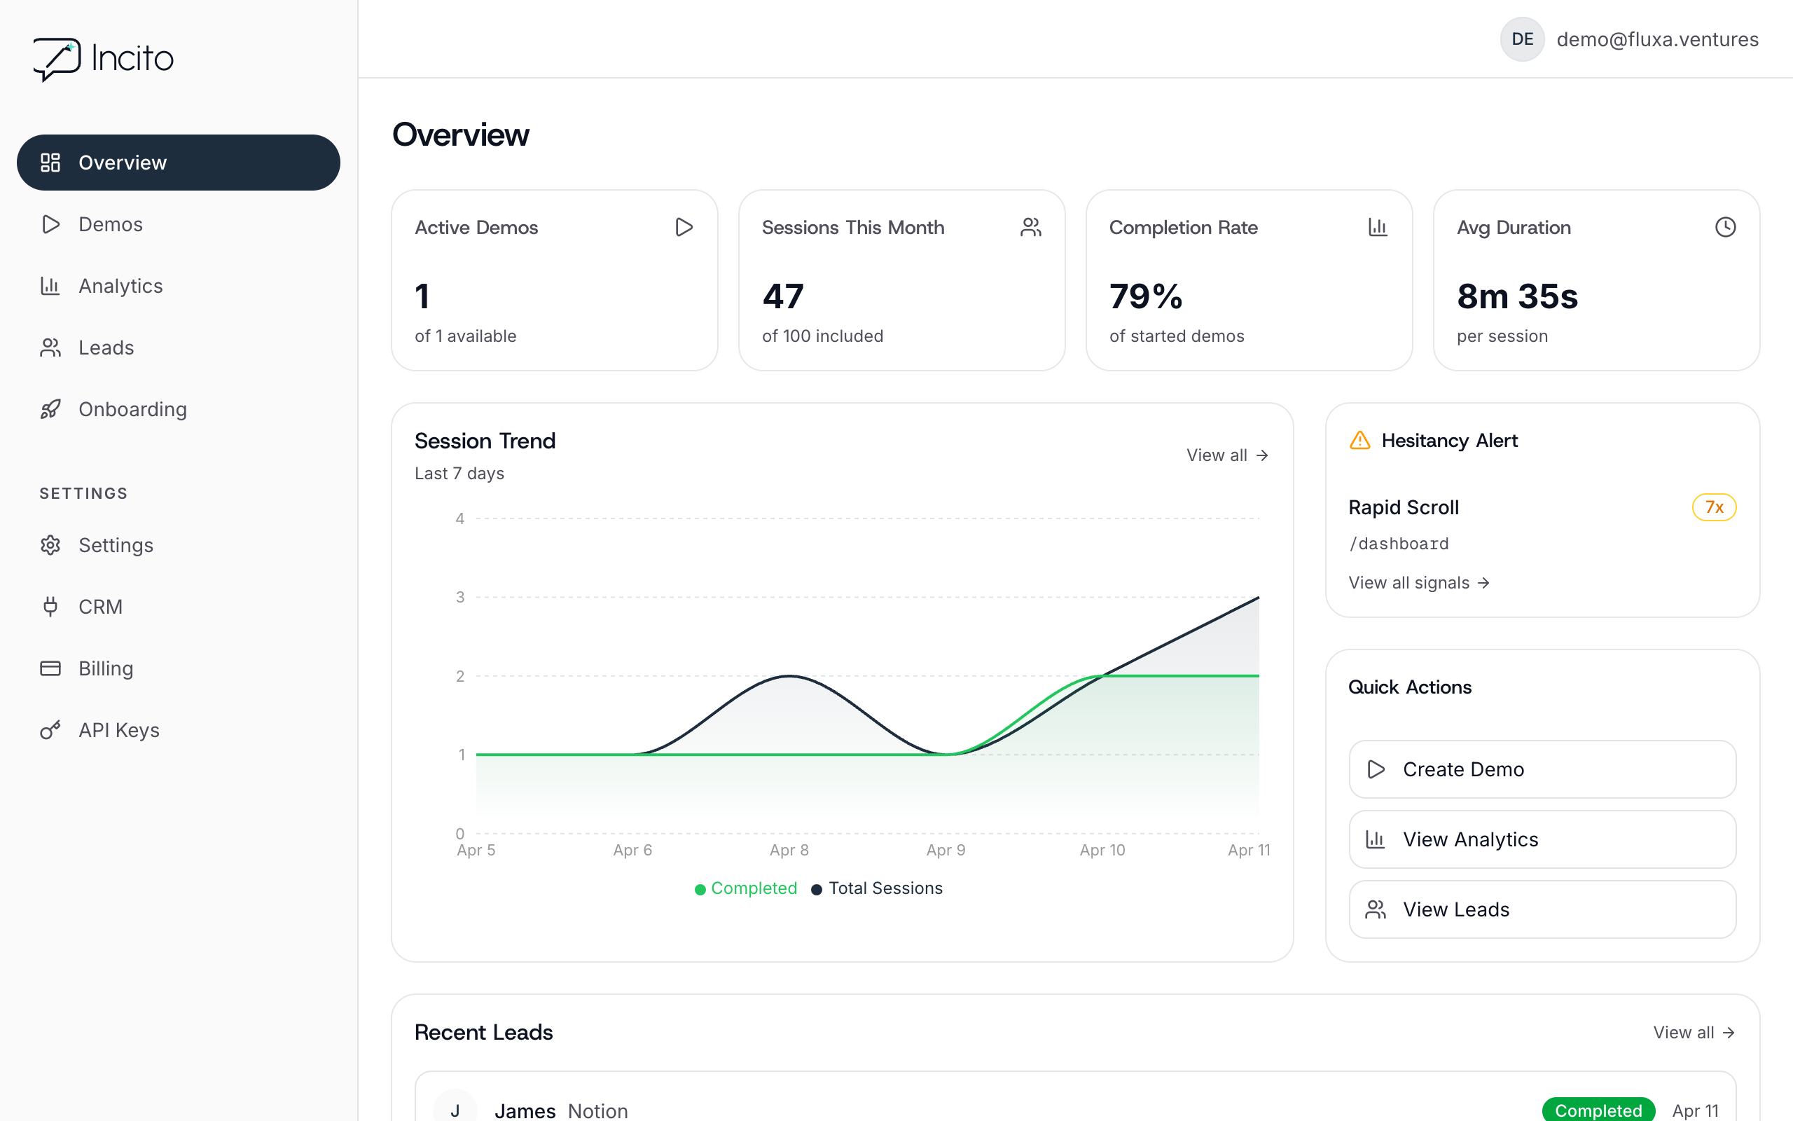The image size is (1793, 1121).
Task: Click the clock icon on Avg Duration card
Action: 1726,228
